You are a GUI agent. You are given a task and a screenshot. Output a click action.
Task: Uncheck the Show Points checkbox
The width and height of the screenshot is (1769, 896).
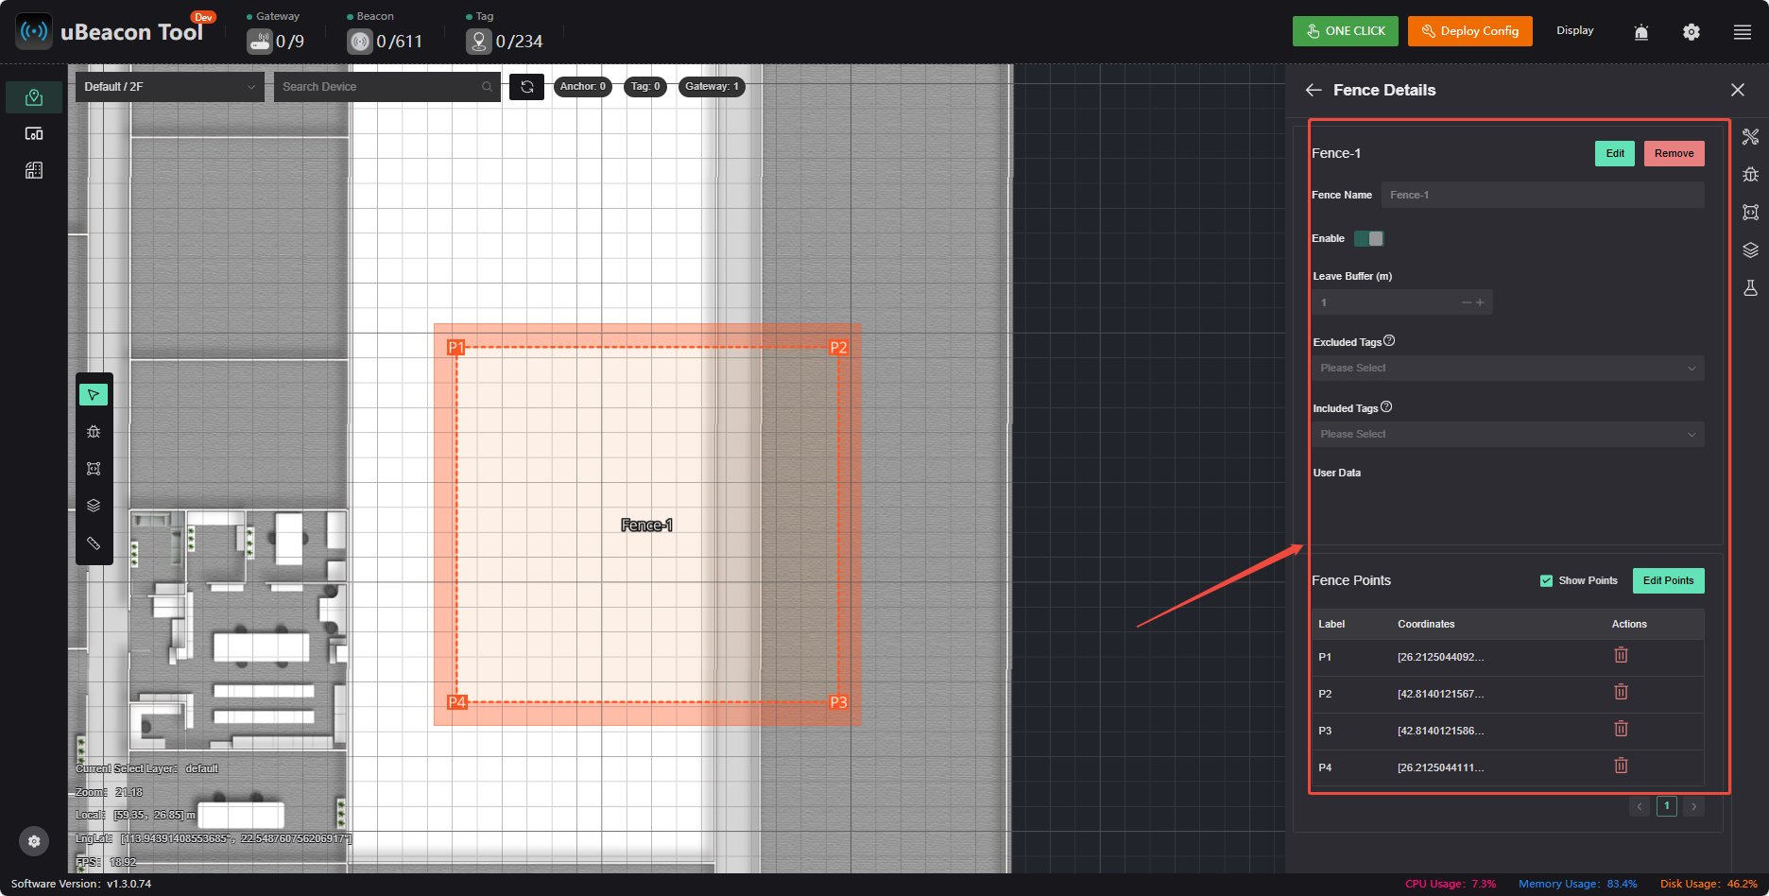[x=1546, y=580]
